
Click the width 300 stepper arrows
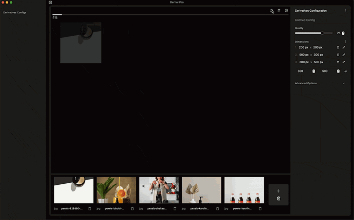pyautogui.click(x=314, y=71)
